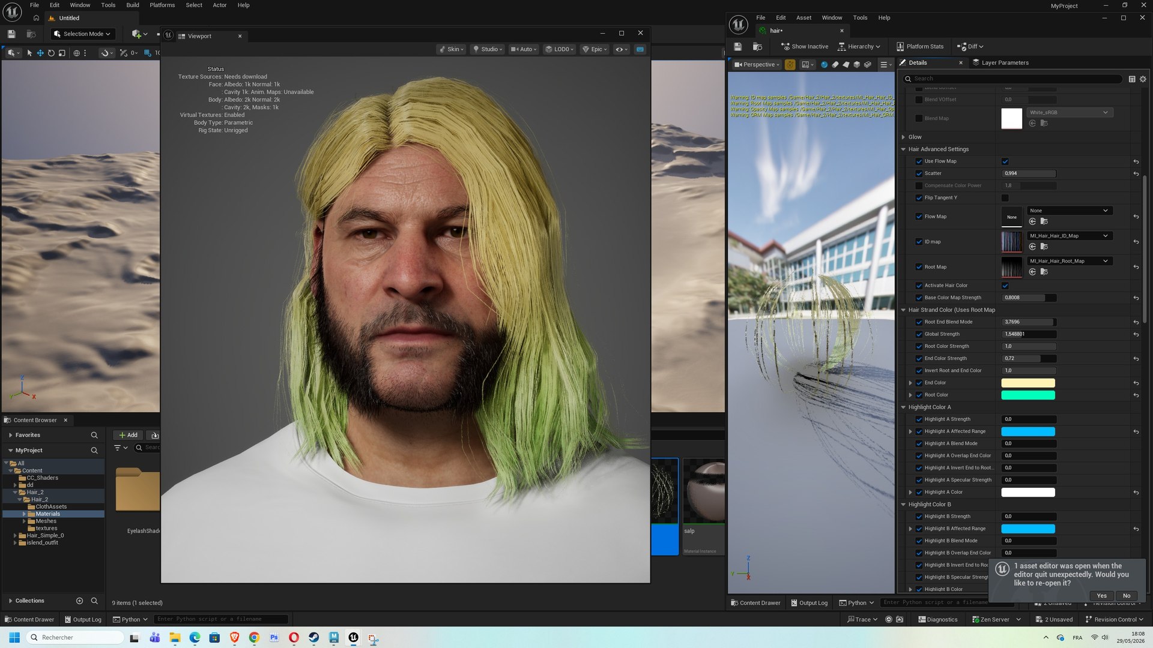The image size is (1153, 648).
Task: Toggle realtime icon in material preview viewport
Action: pyautogui.click(x=790, y=64)
